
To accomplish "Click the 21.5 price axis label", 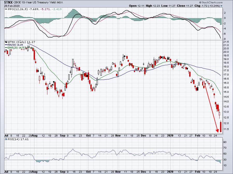I will point(226,42).
